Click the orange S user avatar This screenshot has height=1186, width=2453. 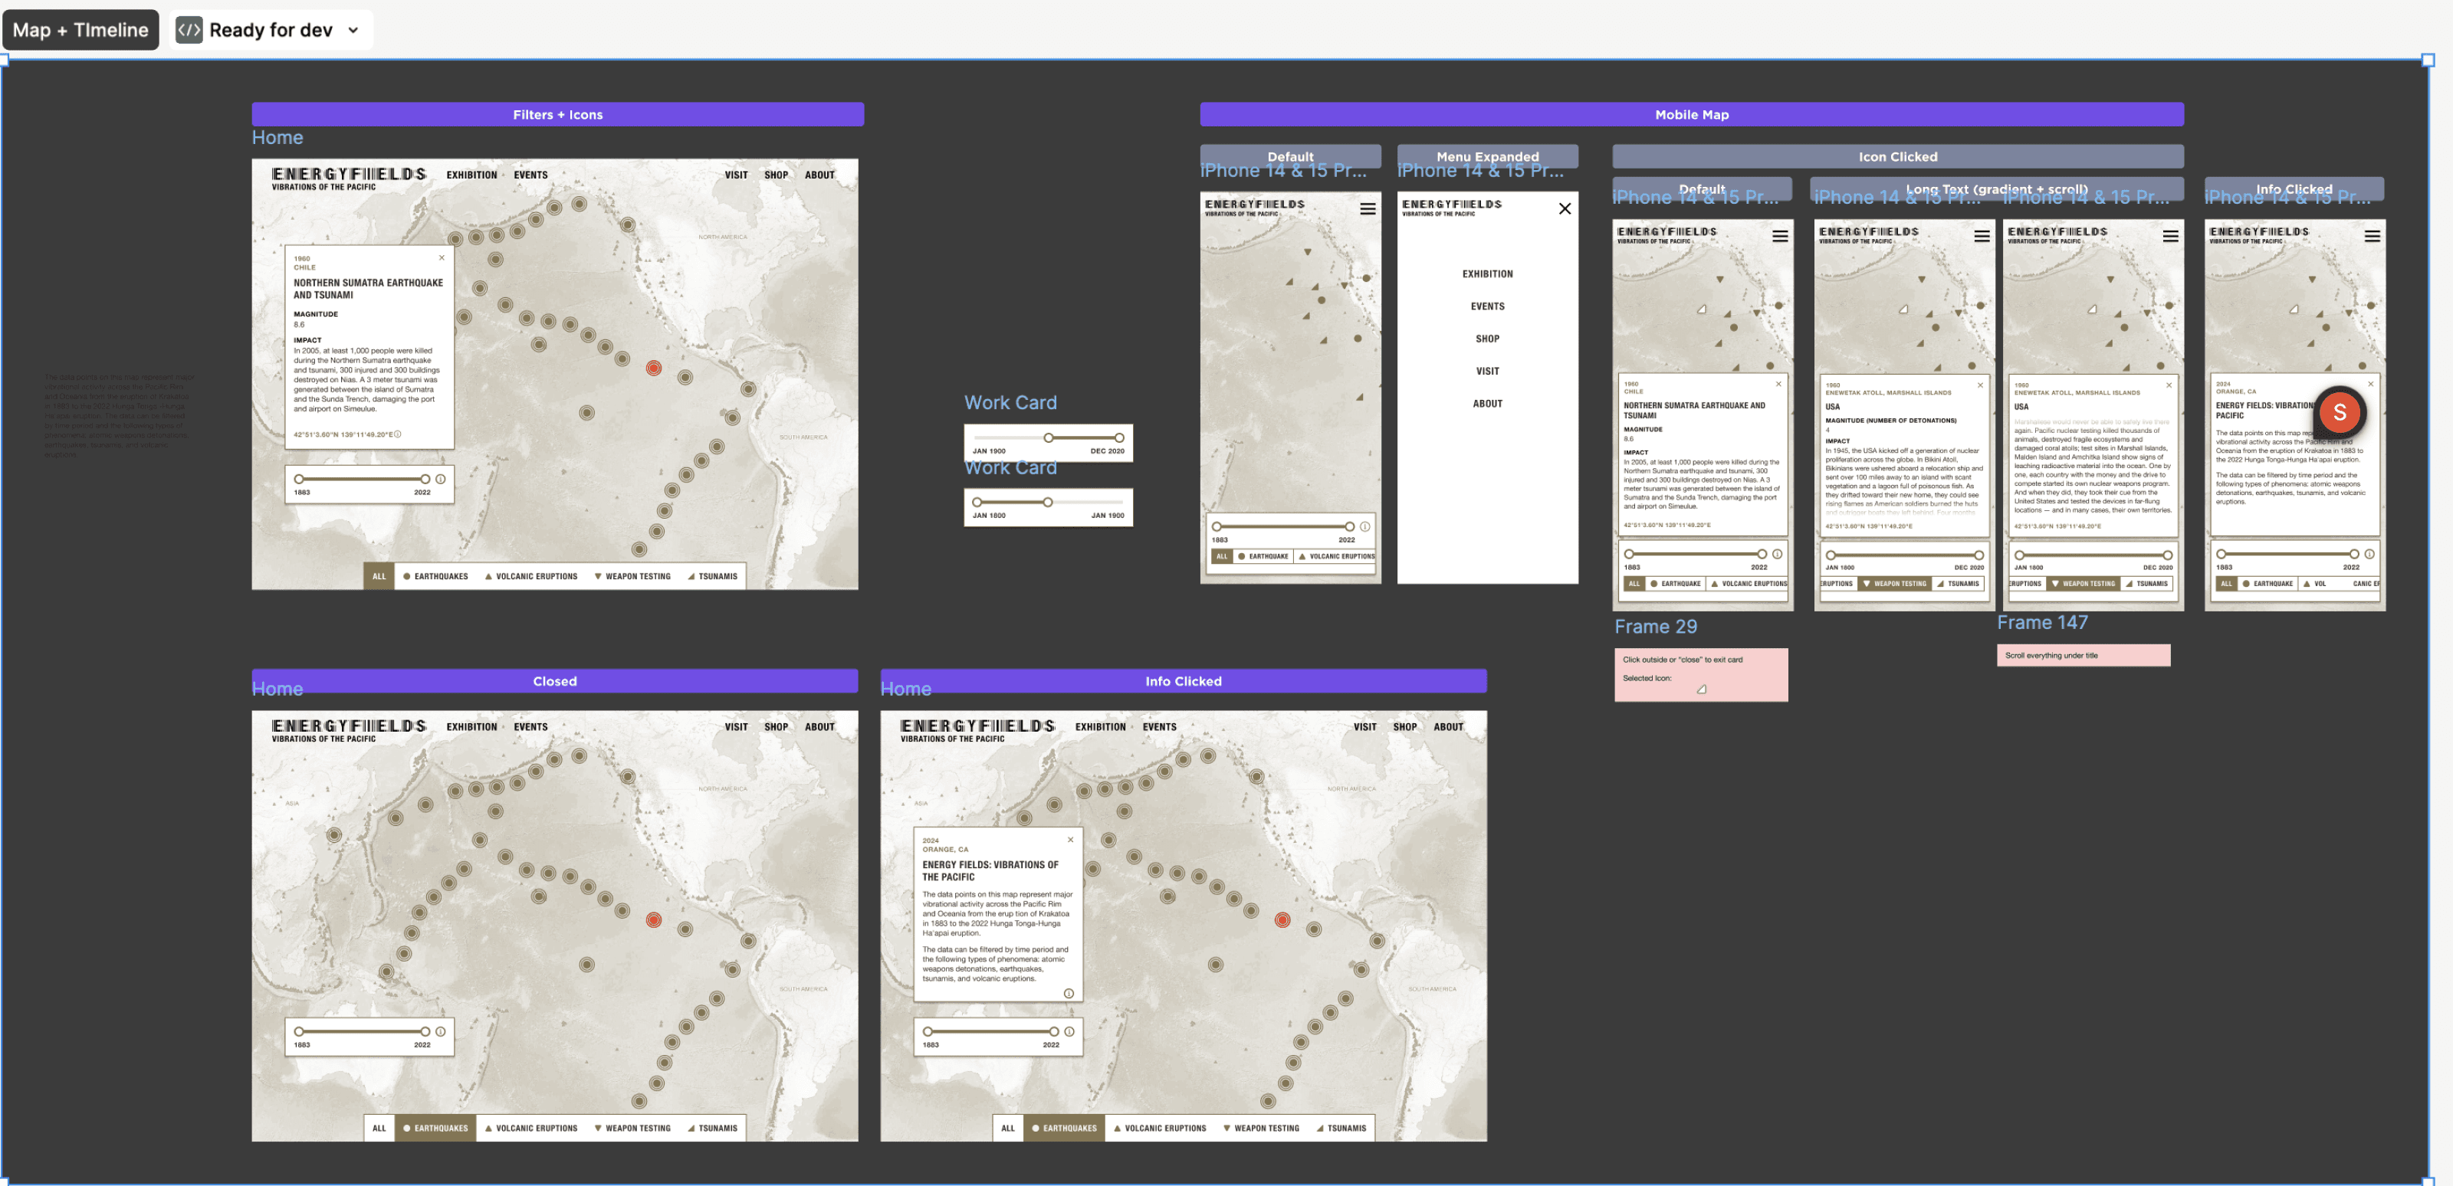(x=2339, y=411)
